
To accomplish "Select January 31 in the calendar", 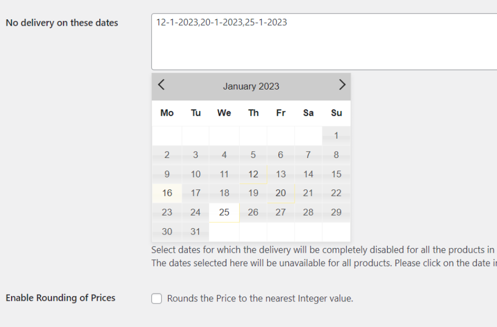I will (x=195, y=232).
